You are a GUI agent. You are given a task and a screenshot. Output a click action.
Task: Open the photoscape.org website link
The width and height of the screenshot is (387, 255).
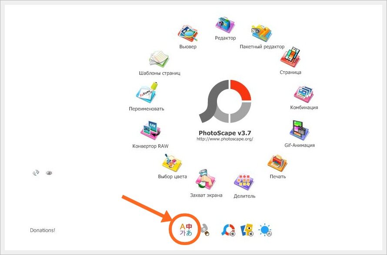pos(225,139)
